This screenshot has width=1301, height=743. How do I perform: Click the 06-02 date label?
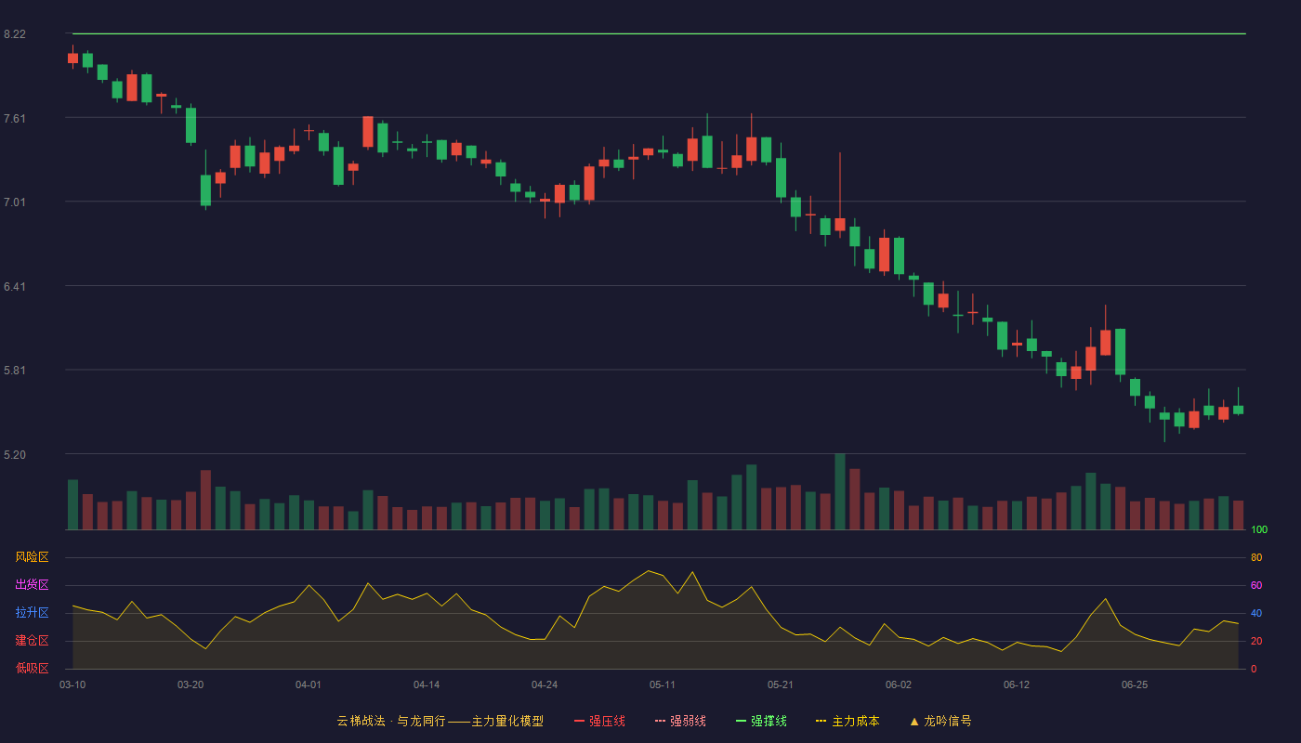899,684
